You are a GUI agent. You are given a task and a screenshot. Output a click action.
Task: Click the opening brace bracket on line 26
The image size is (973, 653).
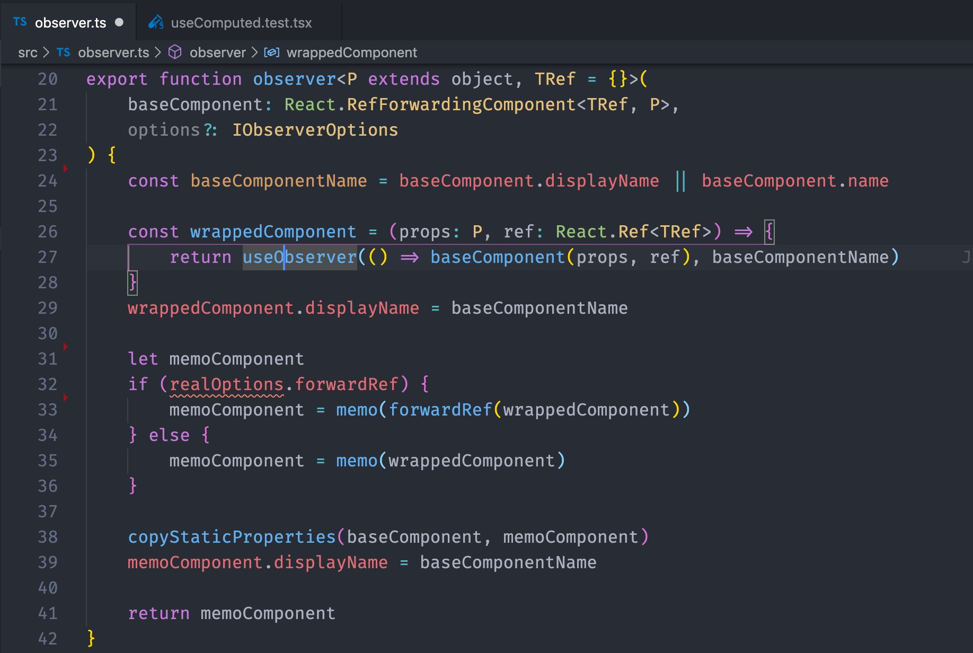tap(769, 232)
